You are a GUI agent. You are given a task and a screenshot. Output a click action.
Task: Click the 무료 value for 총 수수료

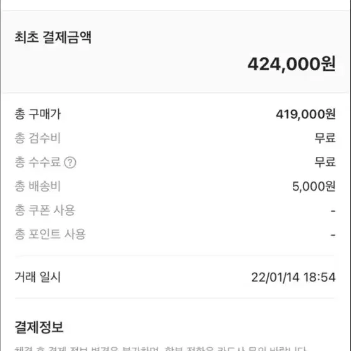click(325, 162)
